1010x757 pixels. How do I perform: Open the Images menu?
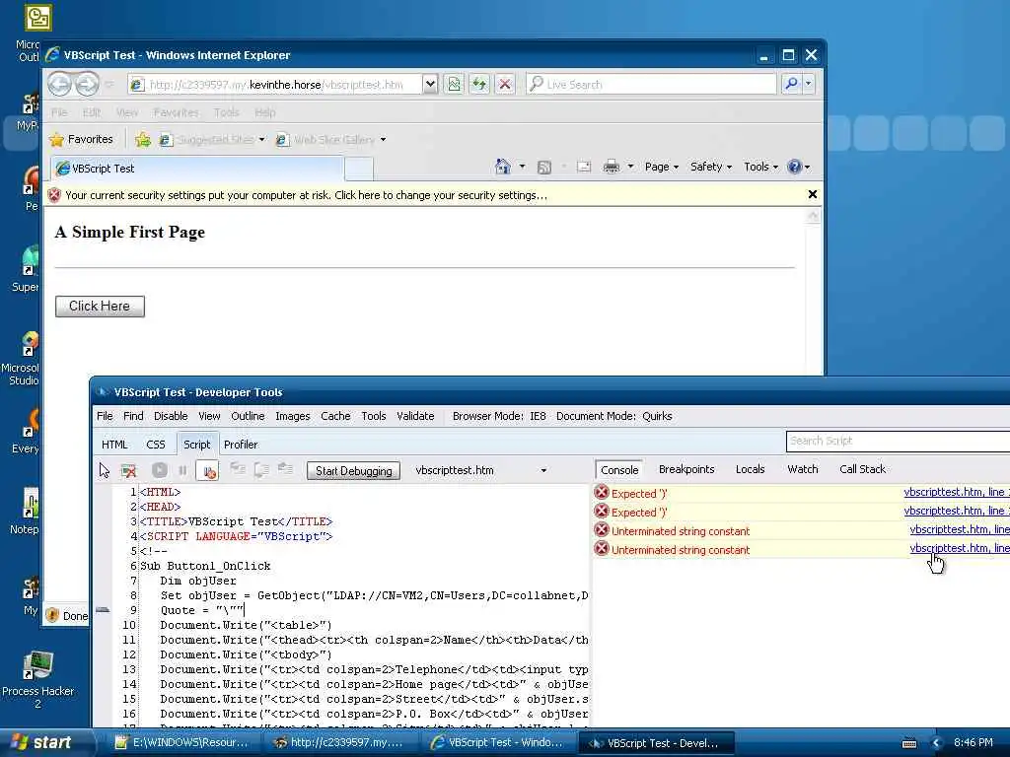292,416
